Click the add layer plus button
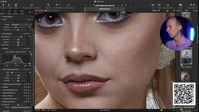Screen dimensions: 199x112 pos(57,11)
